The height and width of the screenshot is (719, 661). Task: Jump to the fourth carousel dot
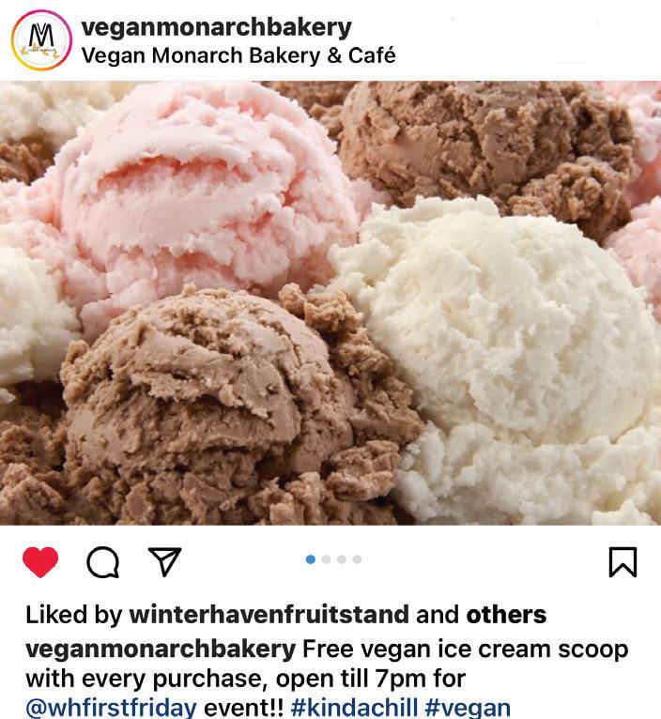tap(358, 559)
